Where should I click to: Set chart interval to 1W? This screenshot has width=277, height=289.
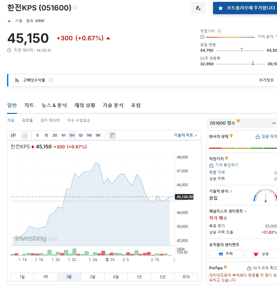(x=89, y=135)
